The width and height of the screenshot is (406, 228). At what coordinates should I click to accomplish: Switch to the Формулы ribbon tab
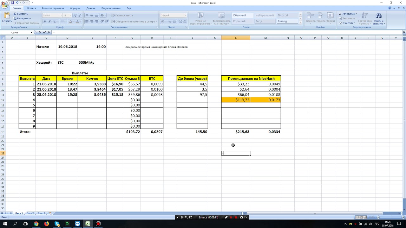point(75,8)
